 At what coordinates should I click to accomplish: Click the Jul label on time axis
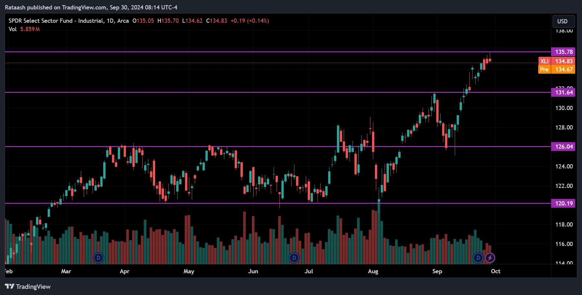pyautogui.click(x=309, y=271)
